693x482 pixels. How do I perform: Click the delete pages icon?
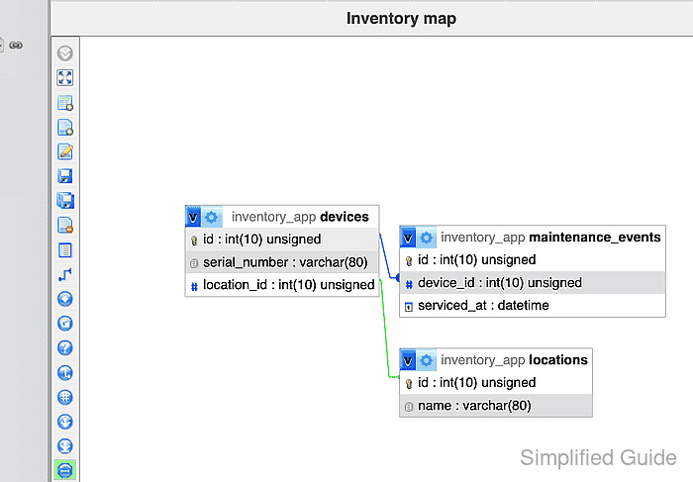pyautogui.click(x=65, y=226)
